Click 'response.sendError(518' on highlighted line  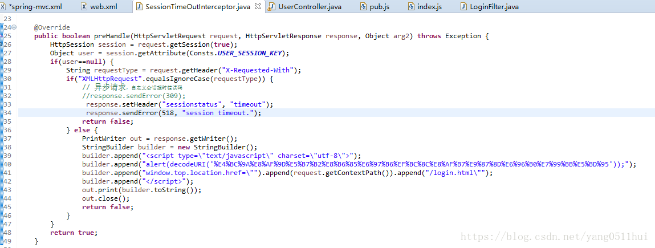click(131, 113)
